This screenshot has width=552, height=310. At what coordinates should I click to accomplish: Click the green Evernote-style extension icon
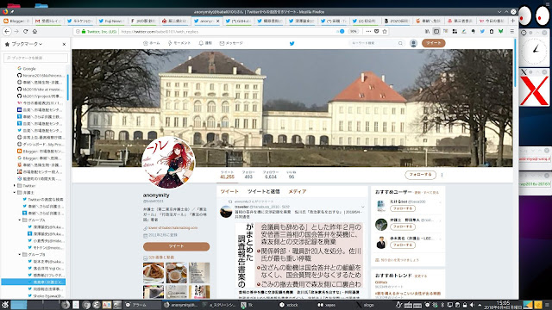pos(500,31)
